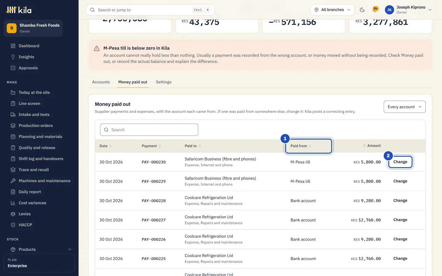Sort table by Date column
Image resolution: width=442 pixels, height=276 pixels.
point(106,146)
